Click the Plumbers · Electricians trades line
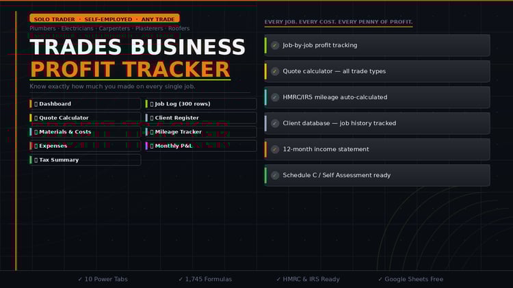The height and width of the screenshot is (288, 513). pyautogui.click(x=109, y=29)
